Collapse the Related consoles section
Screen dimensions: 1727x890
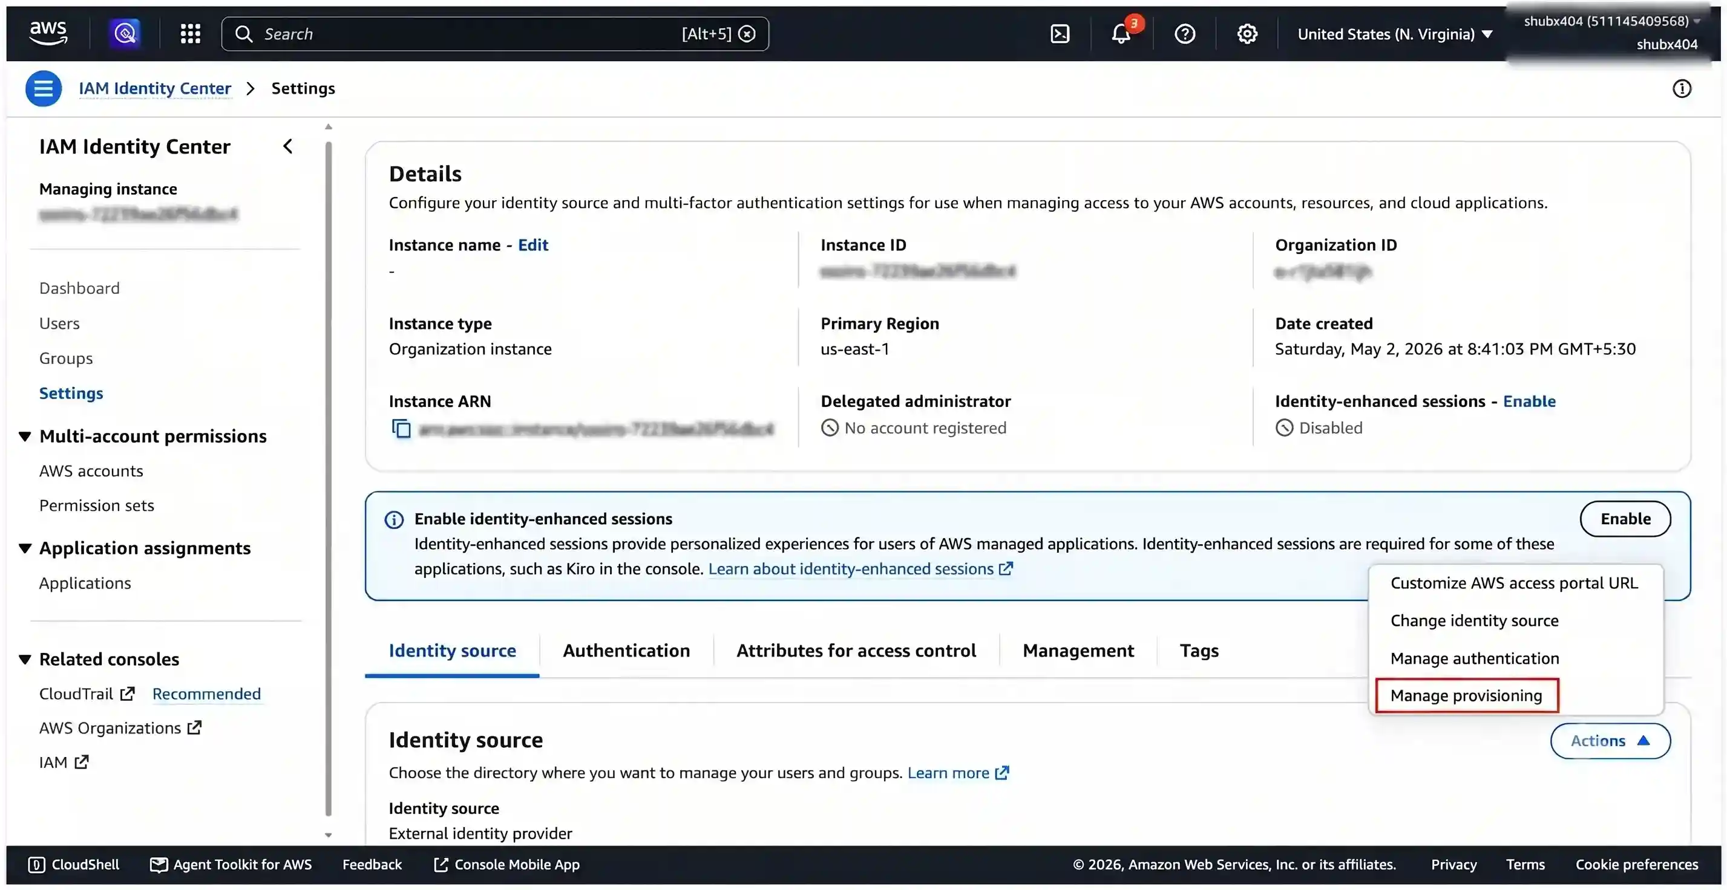point(25,660)
